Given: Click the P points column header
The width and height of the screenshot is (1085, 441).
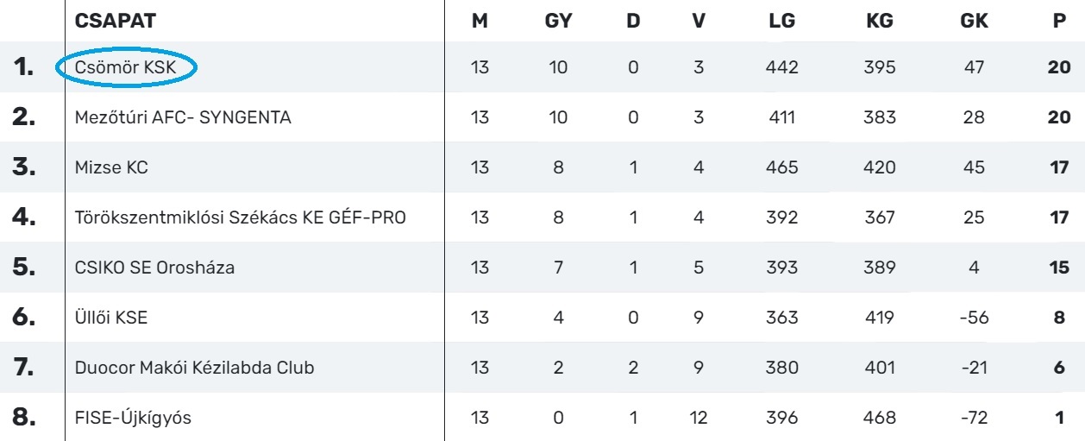Looking at the screenshot, I should 1059,21.
